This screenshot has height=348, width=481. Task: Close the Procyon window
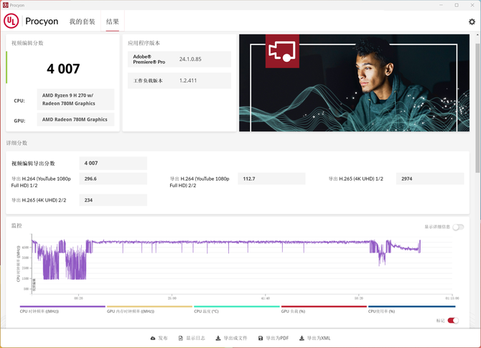(x=472, y=5)
